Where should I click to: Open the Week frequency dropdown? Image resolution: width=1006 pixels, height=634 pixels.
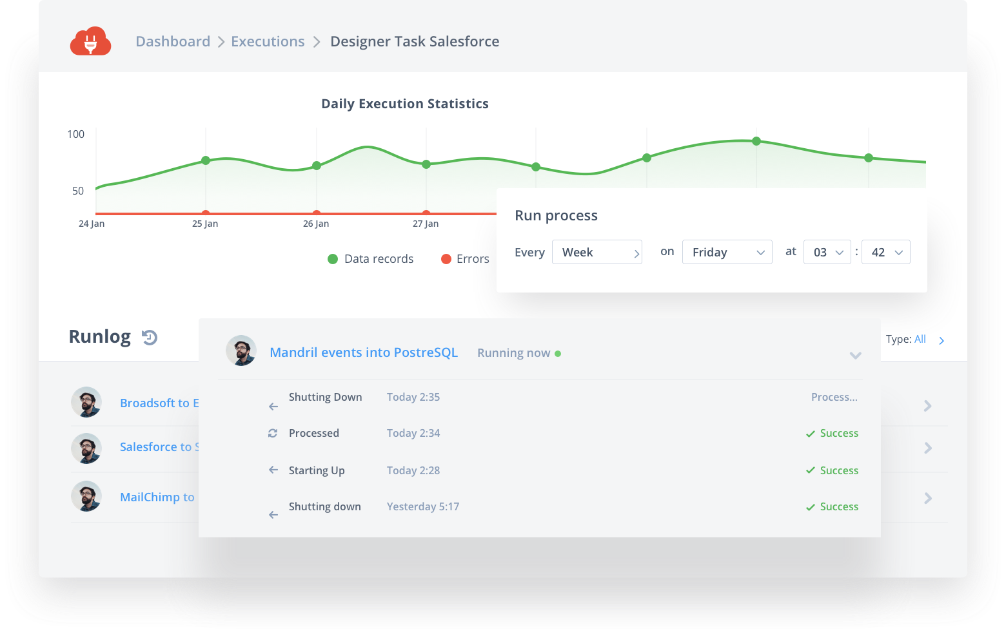(597, 252)
